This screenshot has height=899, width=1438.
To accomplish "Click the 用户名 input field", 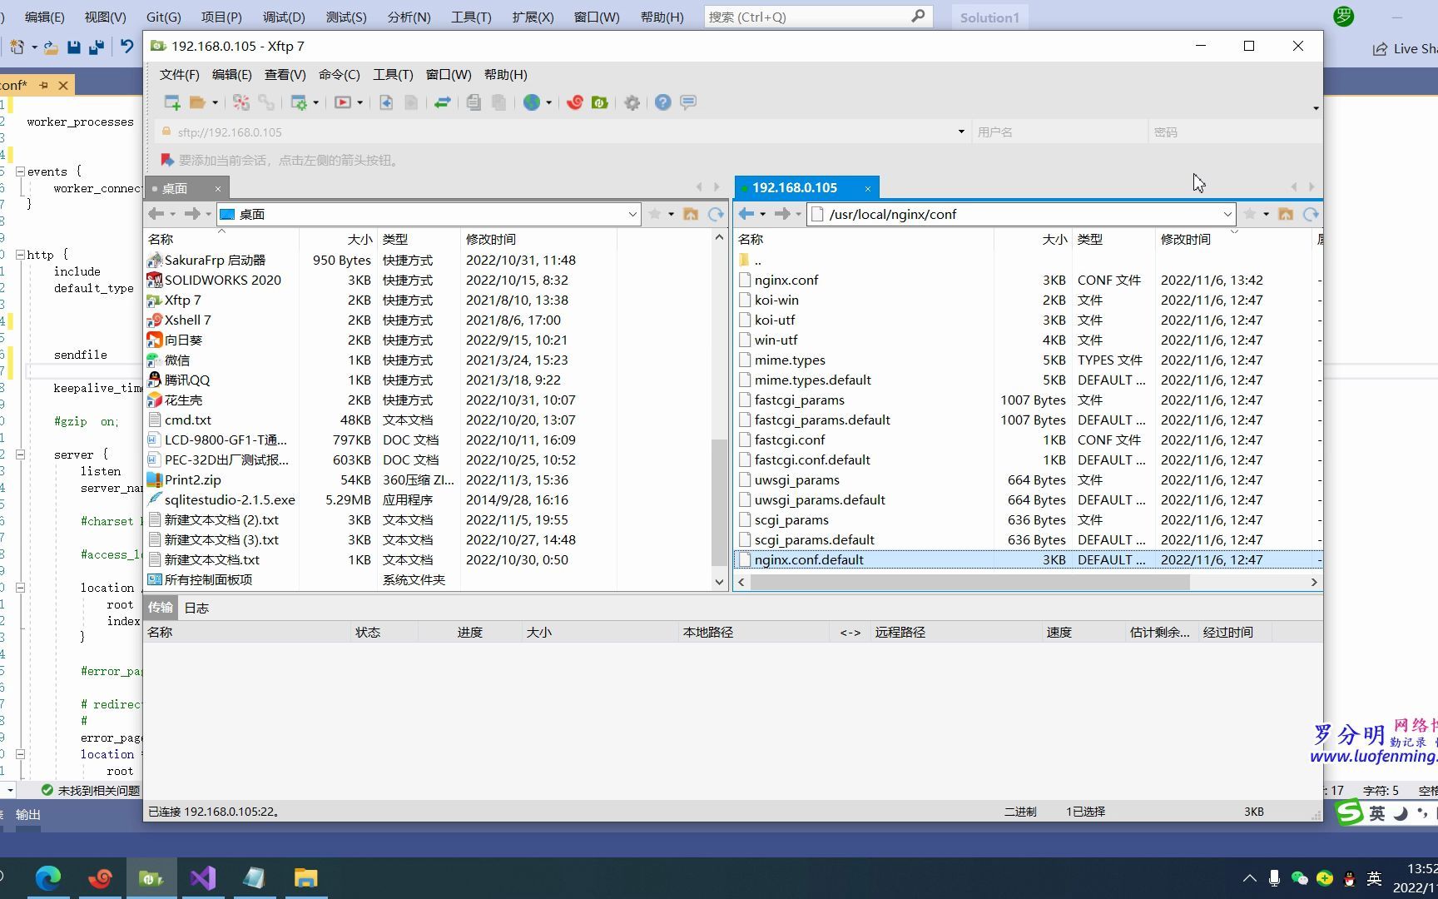I will coord(1059,132).
